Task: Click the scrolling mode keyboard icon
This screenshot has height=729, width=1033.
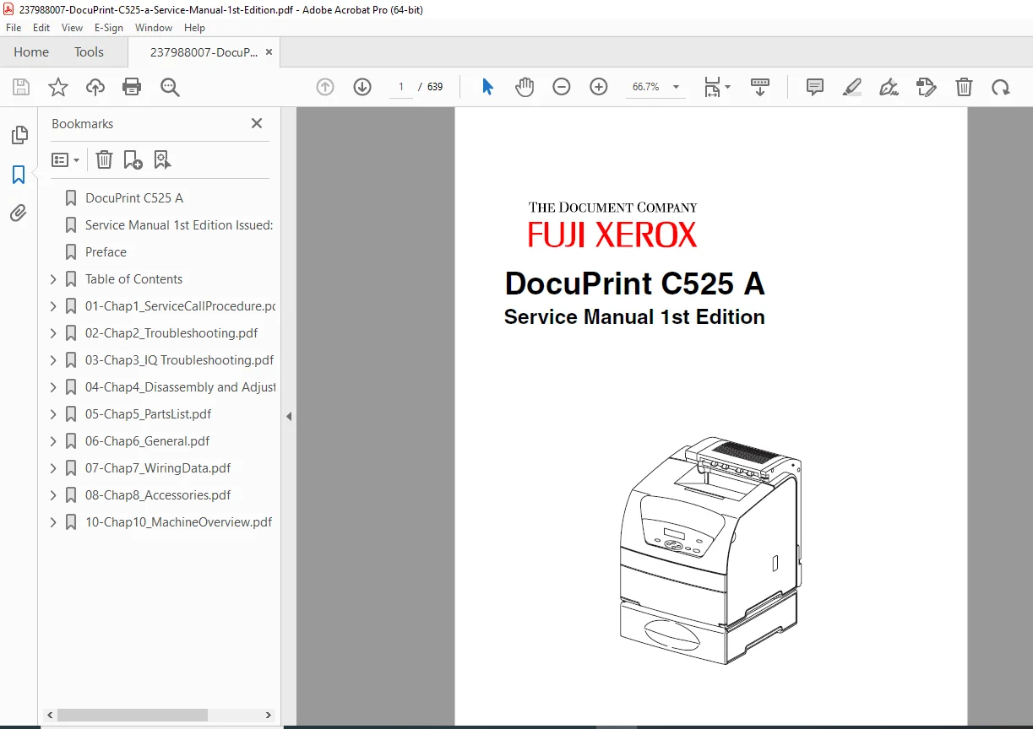Action: (x=760, y=87)
